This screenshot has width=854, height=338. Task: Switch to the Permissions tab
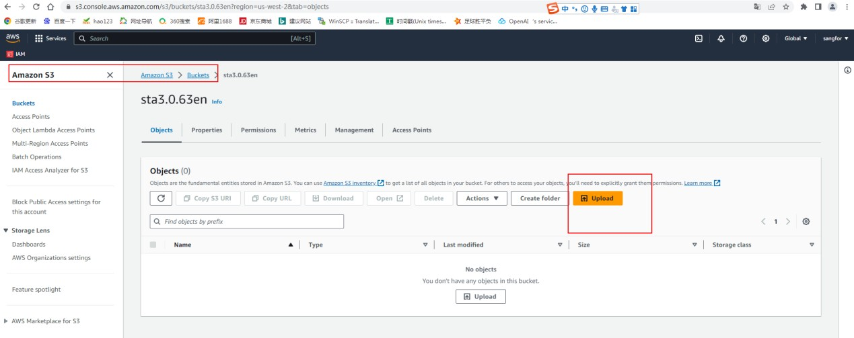[258, 130]
